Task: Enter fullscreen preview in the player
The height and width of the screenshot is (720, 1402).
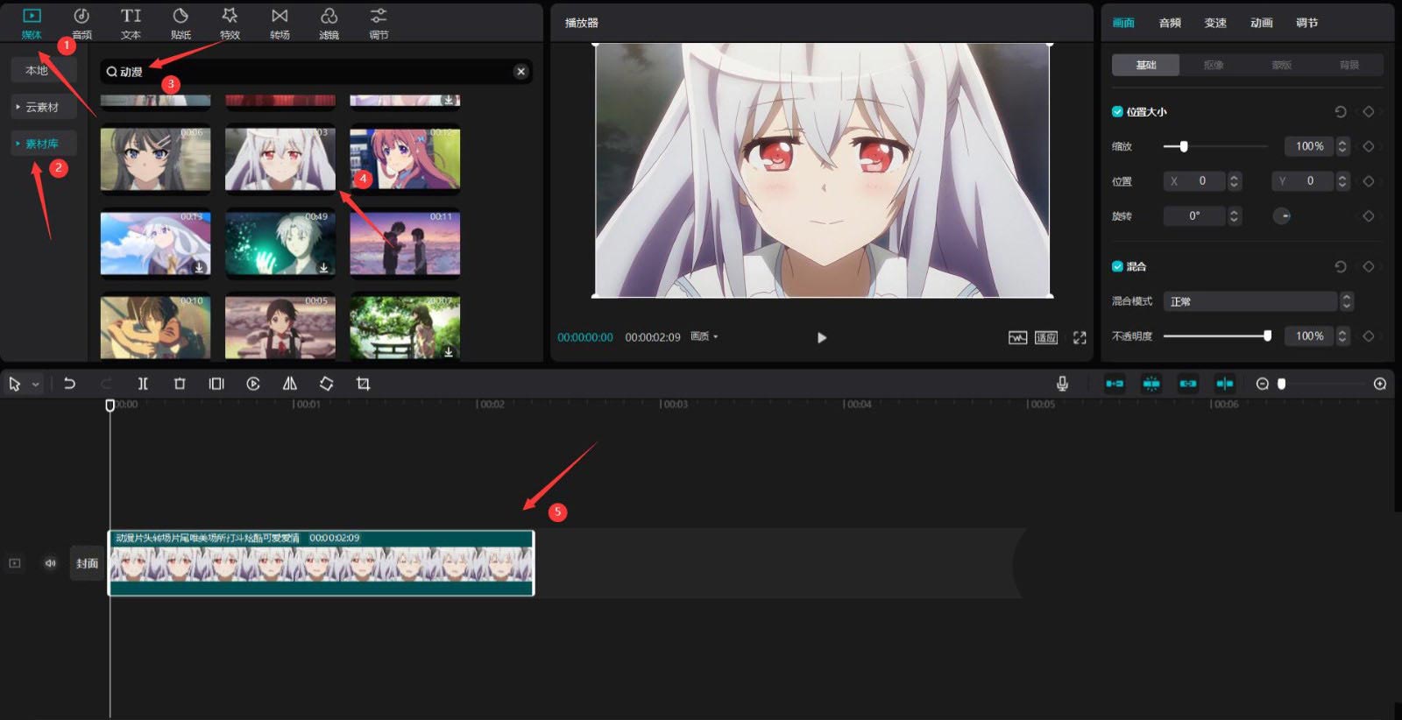Action: tap(1080, 337)
